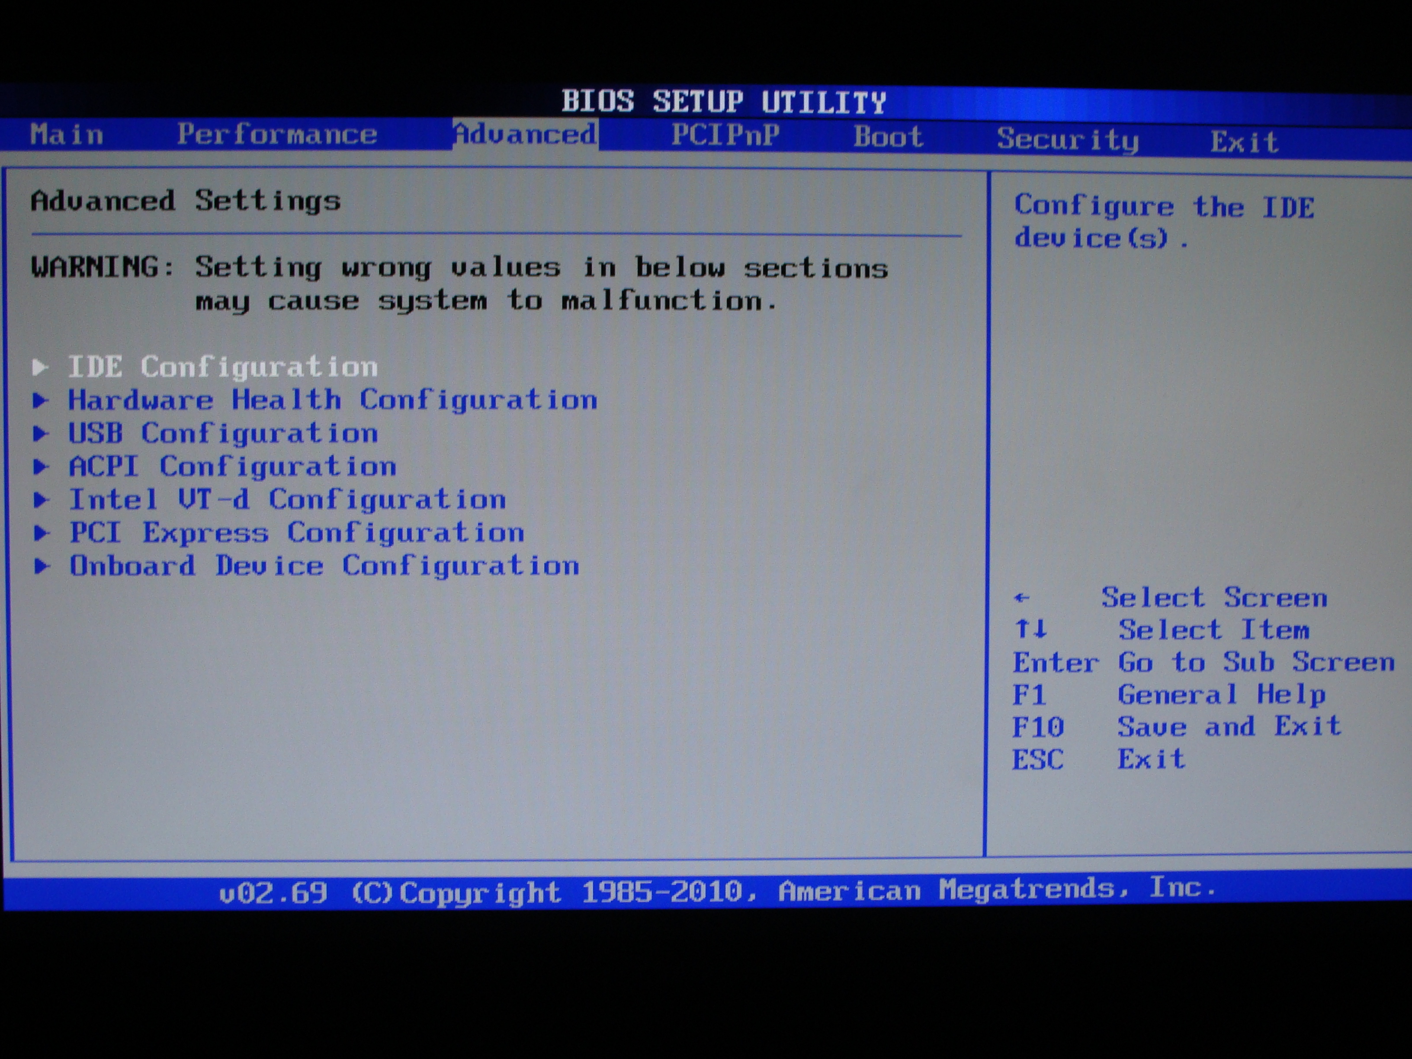Select Onboard Device Configuration
The image size is (1412, 1059).
pyautogui.click(x=324, y=566)
